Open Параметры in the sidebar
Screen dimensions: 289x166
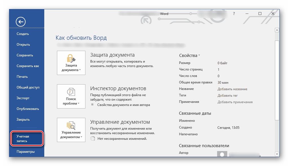26,152
